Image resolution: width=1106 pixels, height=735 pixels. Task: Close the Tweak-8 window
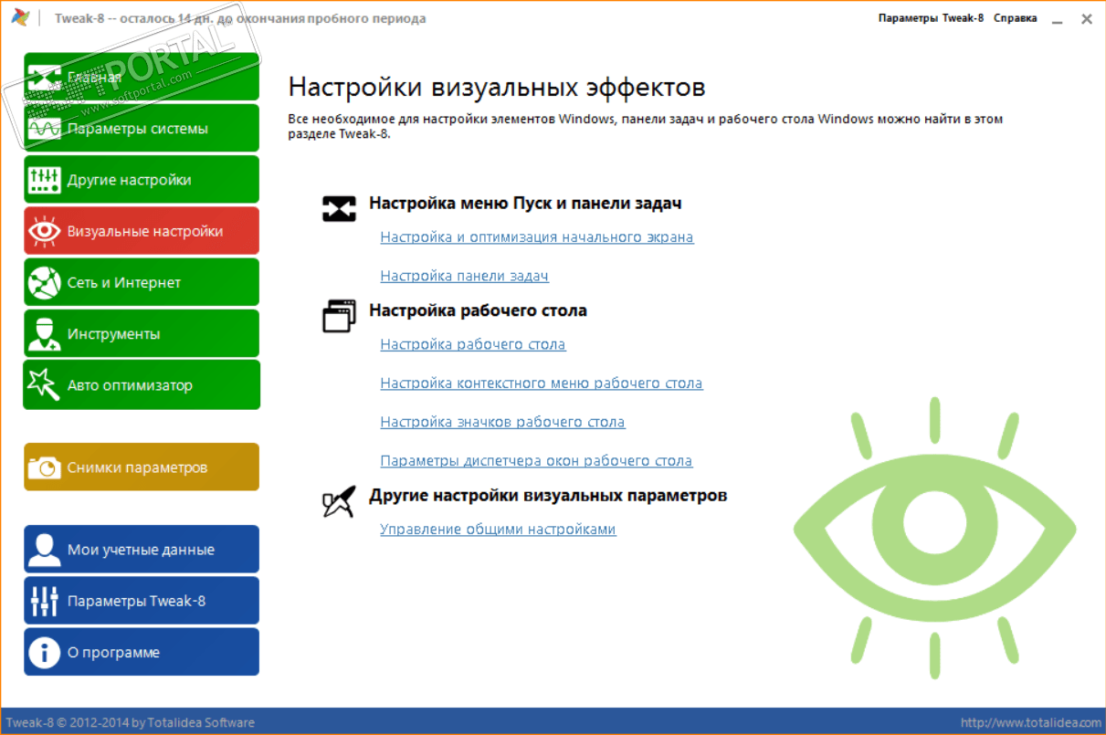1087,18
